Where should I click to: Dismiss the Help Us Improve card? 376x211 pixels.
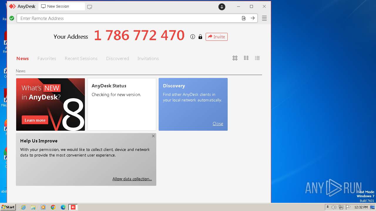[x=153, y=136]
